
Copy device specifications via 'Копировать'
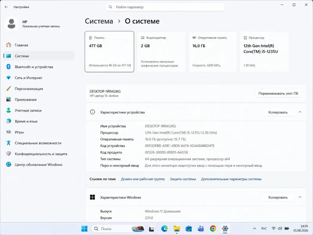278,112
